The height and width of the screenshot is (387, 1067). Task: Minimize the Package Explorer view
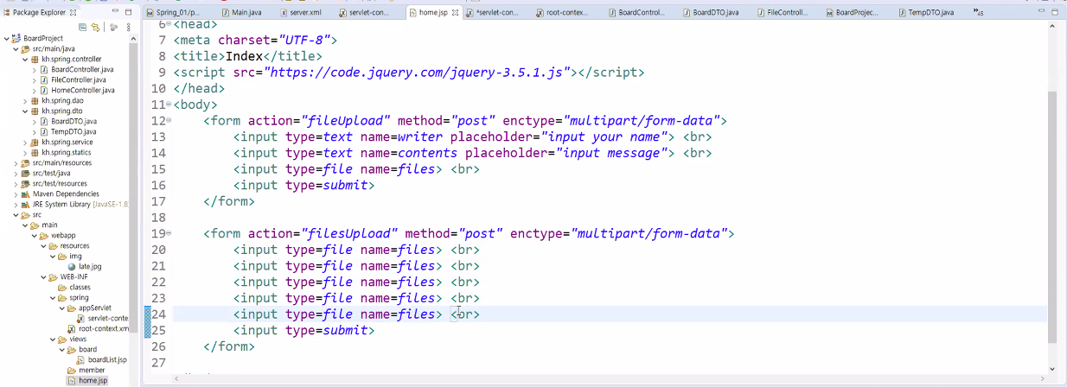pos(115,13)
